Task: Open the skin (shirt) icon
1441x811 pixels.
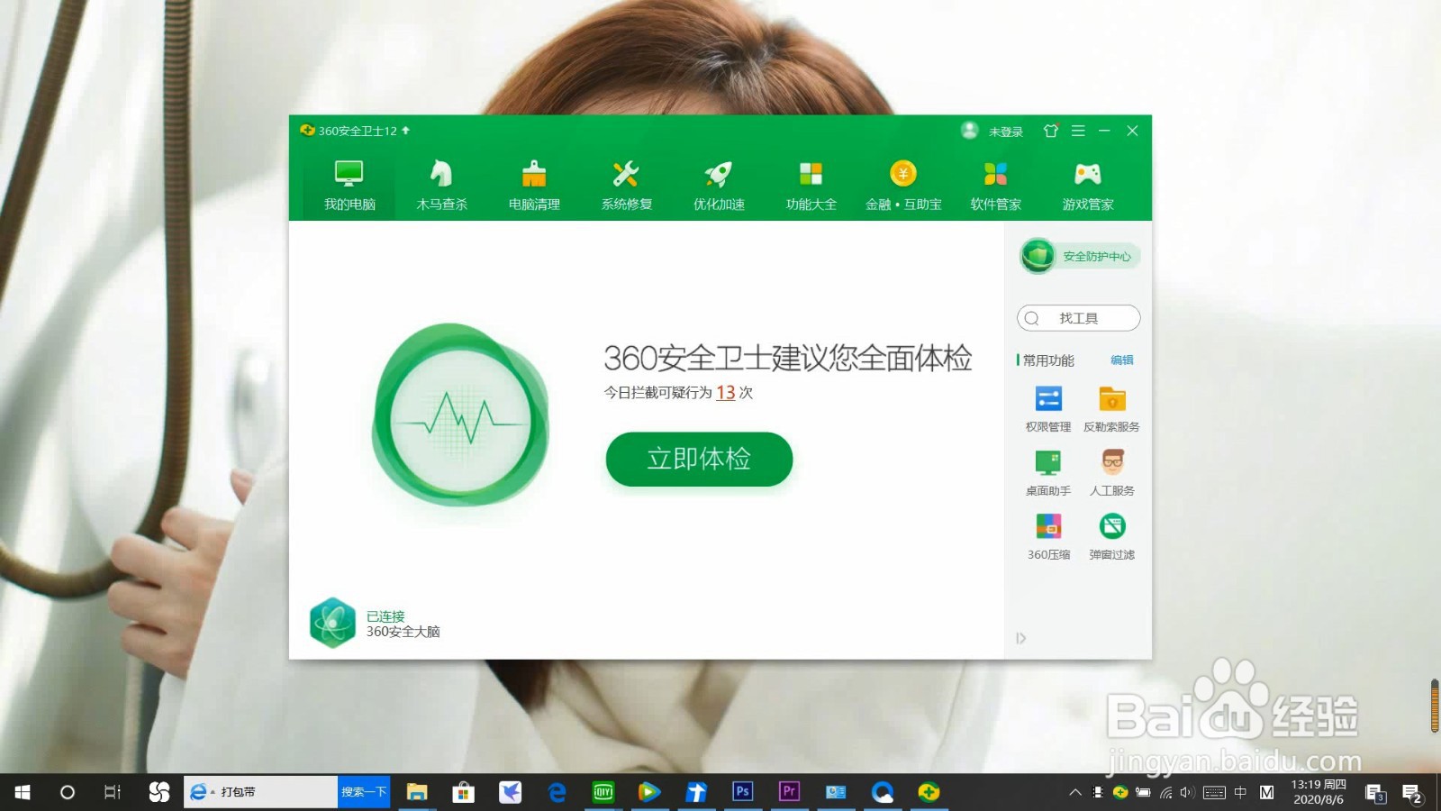Action: [x=1050, y=131]
